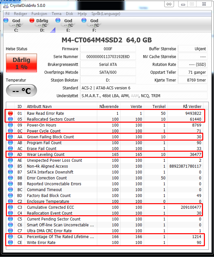Click the status icon for Power-On Hours
Screen dimensions: 214x257
click(10, 125)
